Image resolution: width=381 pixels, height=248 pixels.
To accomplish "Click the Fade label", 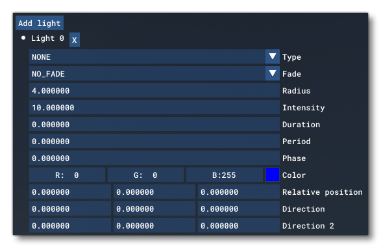I will [x=291, y=74].
